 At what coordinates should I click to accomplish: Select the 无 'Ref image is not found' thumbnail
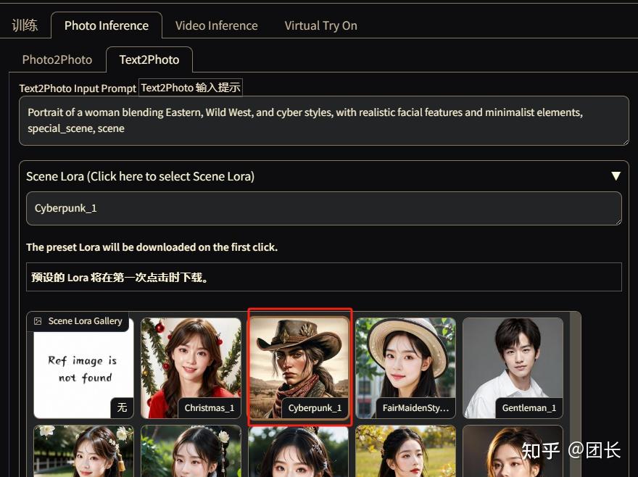pos(83,368)
